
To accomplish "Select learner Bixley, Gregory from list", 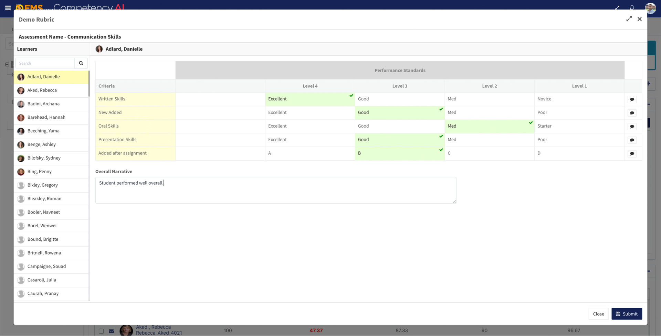I will [x=43, y=185].
